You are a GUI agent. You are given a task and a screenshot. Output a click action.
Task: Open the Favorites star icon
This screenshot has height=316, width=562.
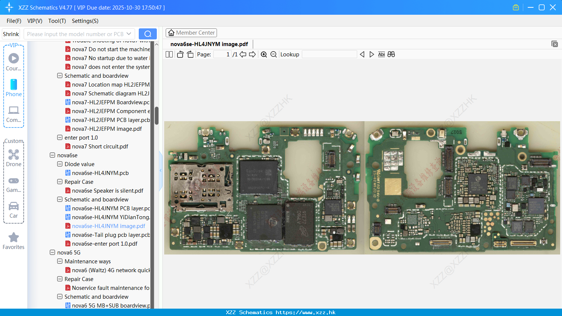[14, 241]
